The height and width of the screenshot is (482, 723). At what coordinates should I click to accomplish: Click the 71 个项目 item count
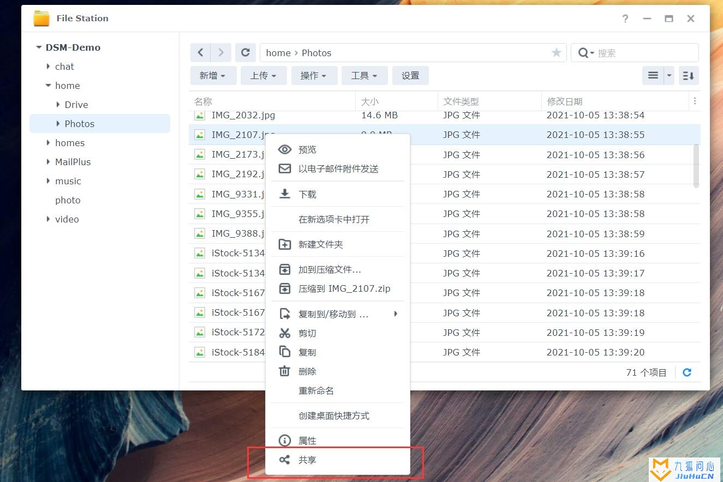tap(646, 372)
